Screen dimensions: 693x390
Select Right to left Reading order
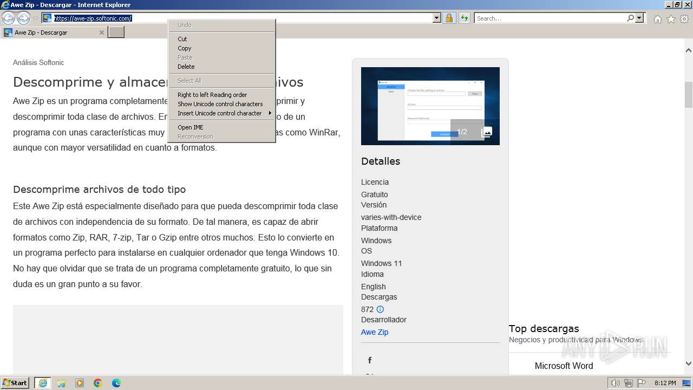(x=222, y=95)
